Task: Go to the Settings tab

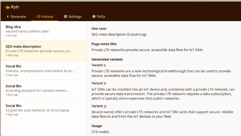Action: pyautogui.click(x=73, y=16)
